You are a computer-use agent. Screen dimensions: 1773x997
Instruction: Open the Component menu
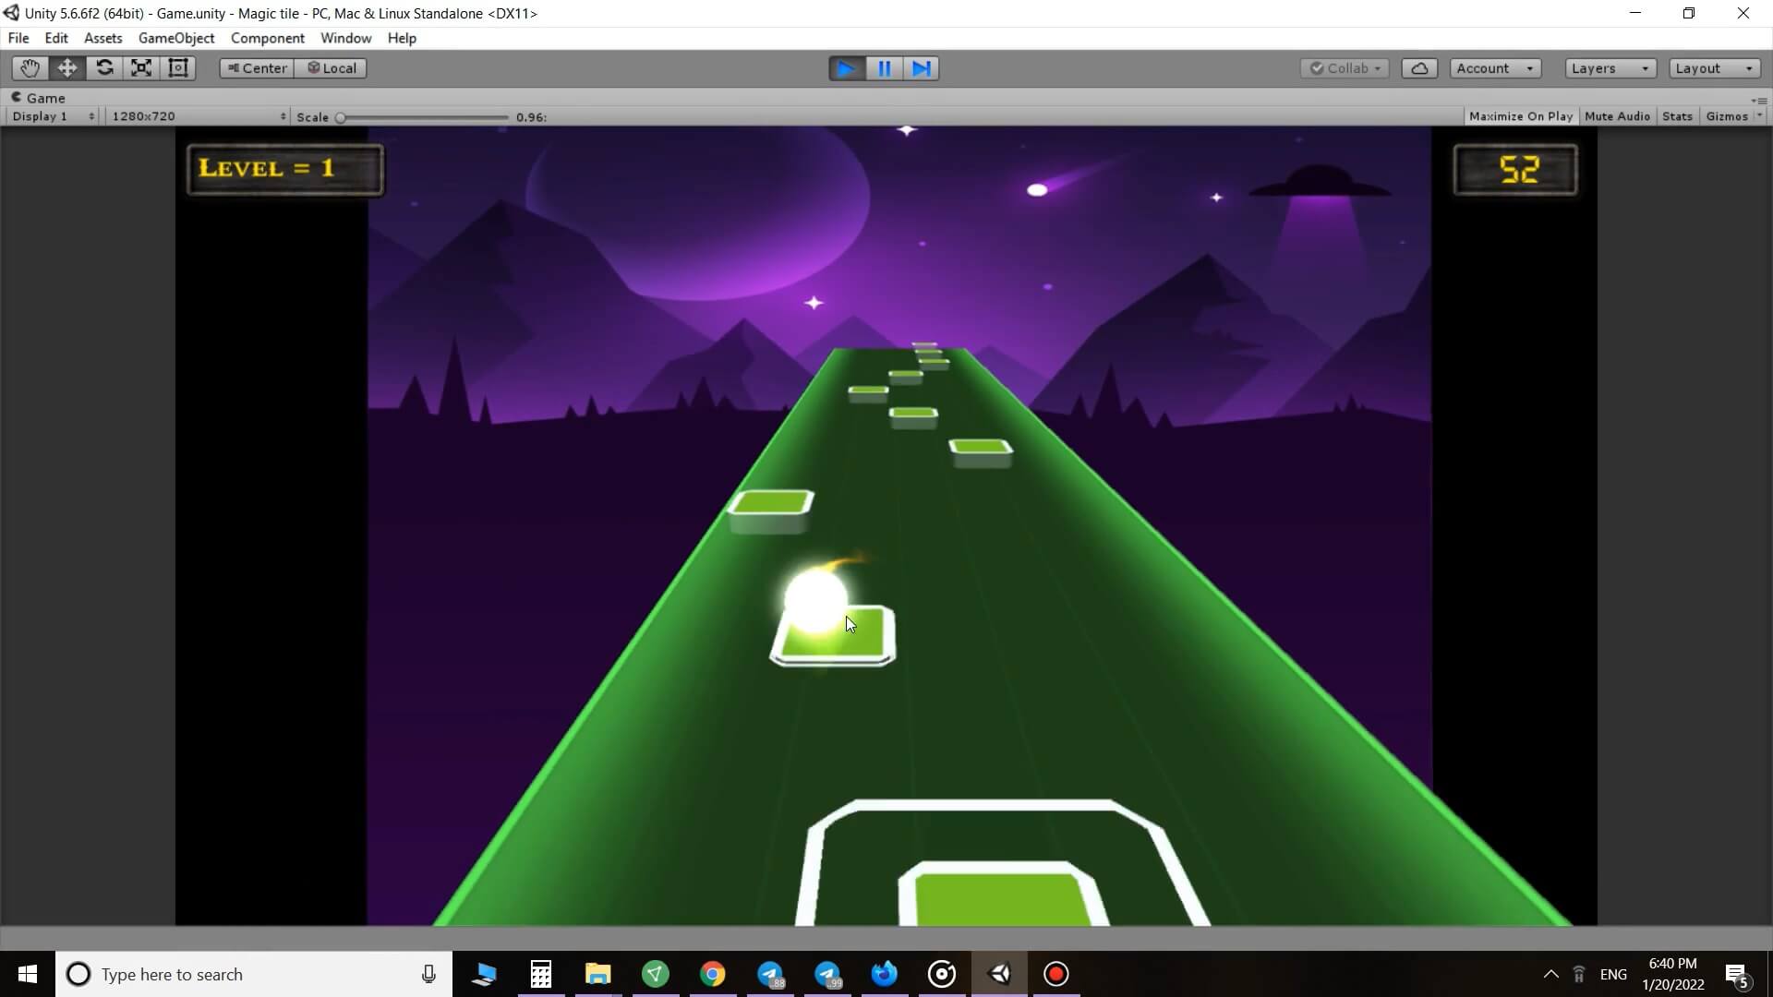pos(267,38)
